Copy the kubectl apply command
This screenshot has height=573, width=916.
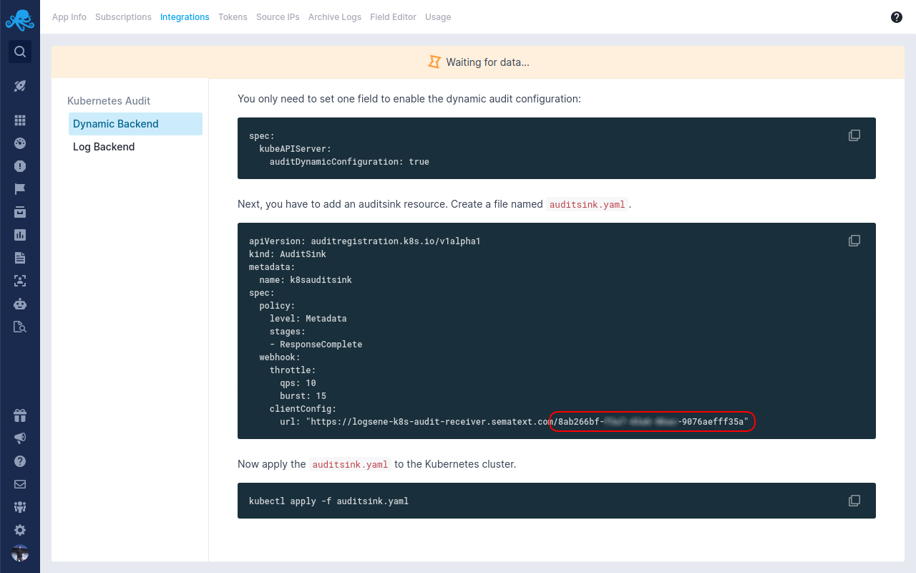coord(854,501)
